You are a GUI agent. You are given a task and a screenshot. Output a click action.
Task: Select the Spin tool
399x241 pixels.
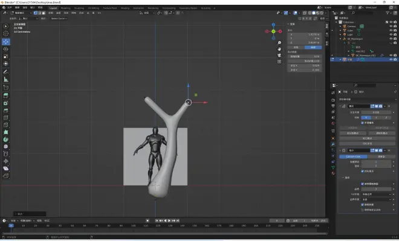pos(5,140)
